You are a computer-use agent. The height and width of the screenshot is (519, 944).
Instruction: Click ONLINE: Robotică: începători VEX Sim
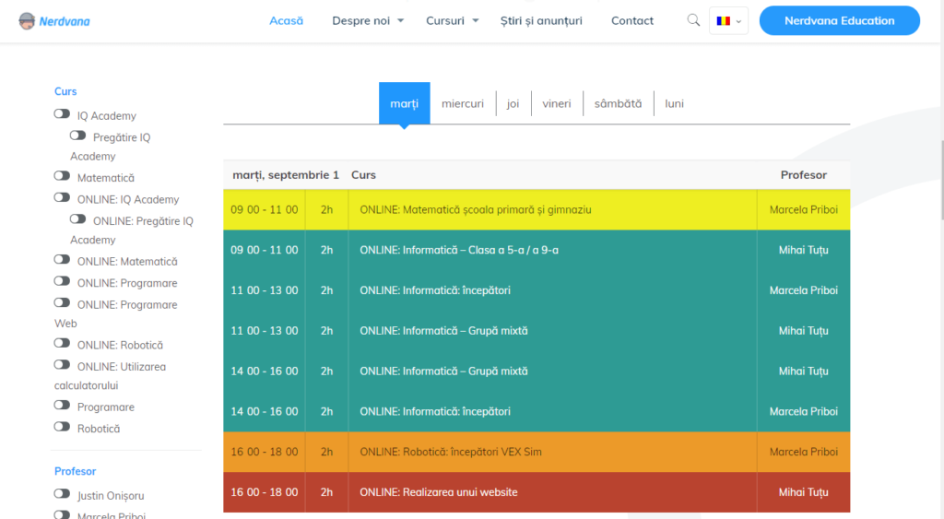click(x=450, y=452)
